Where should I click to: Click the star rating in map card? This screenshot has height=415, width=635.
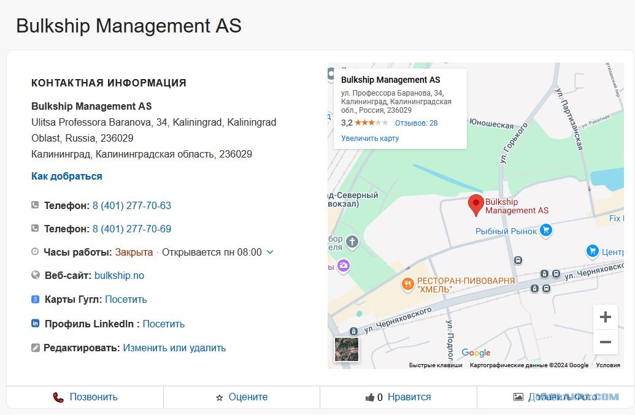[x=371, y=123]
